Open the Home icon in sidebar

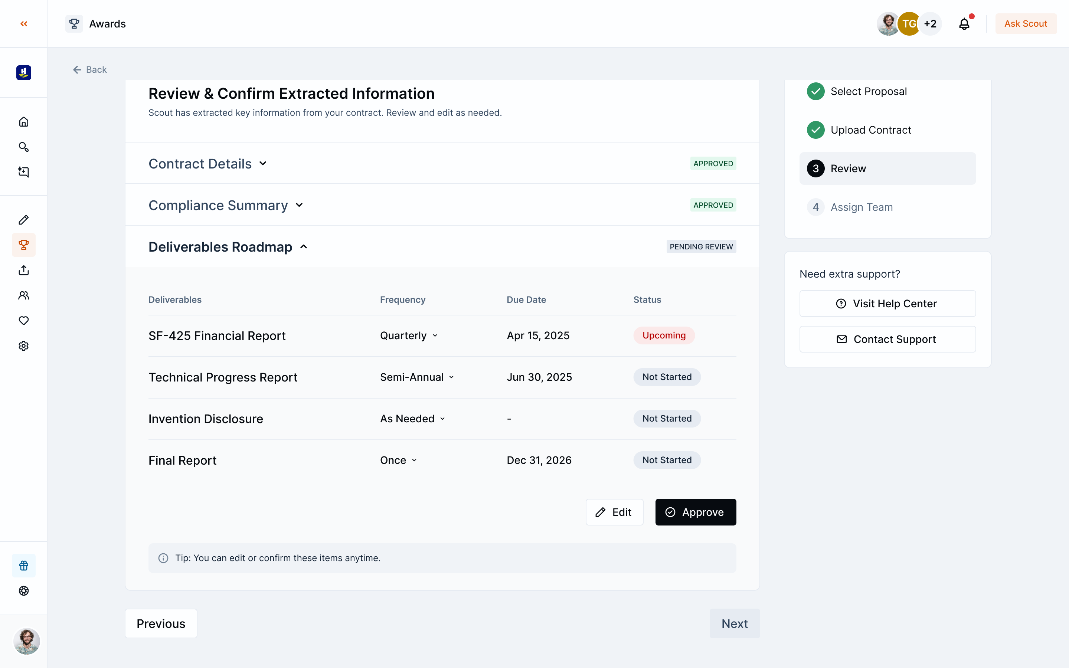coord(24,121)
